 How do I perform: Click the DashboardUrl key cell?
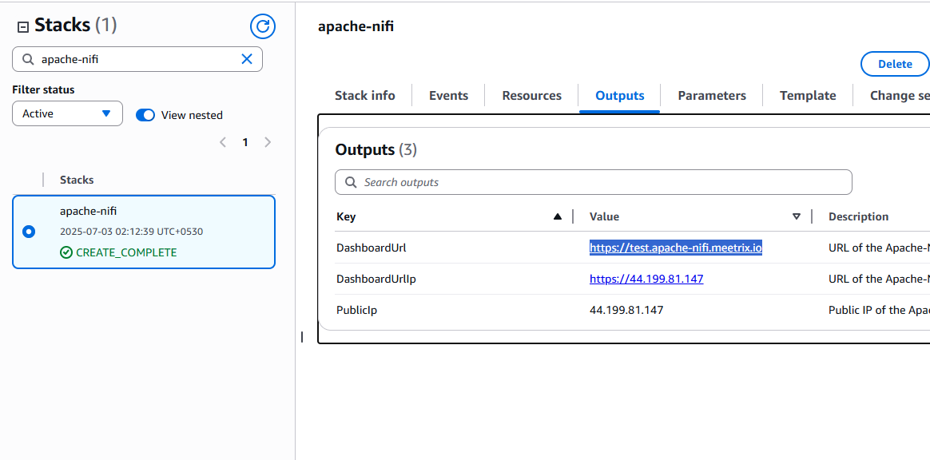coord(371,248)
